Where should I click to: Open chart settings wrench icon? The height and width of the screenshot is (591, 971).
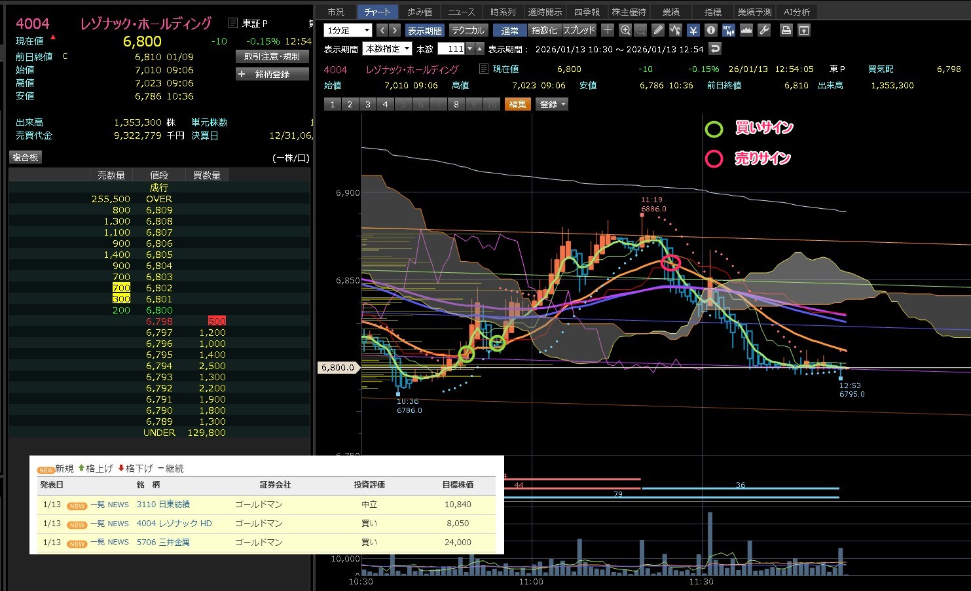tap(763, 30)
